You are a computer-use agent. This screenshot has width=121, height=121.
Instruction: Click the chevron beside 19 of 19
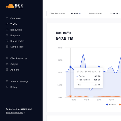pos(80,14)
